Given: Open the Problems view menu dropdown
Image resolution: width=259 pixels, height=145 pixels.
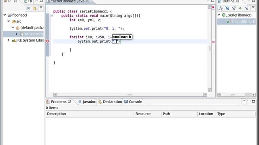Looking at the screenshot, I should [244, 101].
